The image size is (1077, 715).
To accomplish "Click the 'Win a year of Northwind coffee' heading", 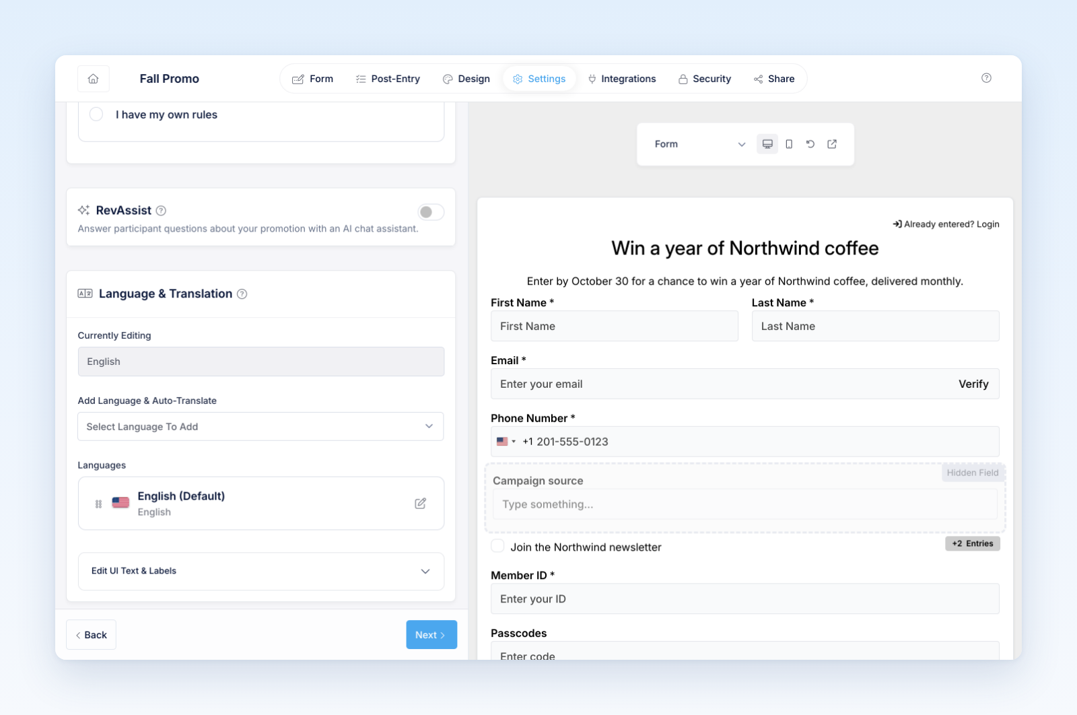I will [745, 248].
